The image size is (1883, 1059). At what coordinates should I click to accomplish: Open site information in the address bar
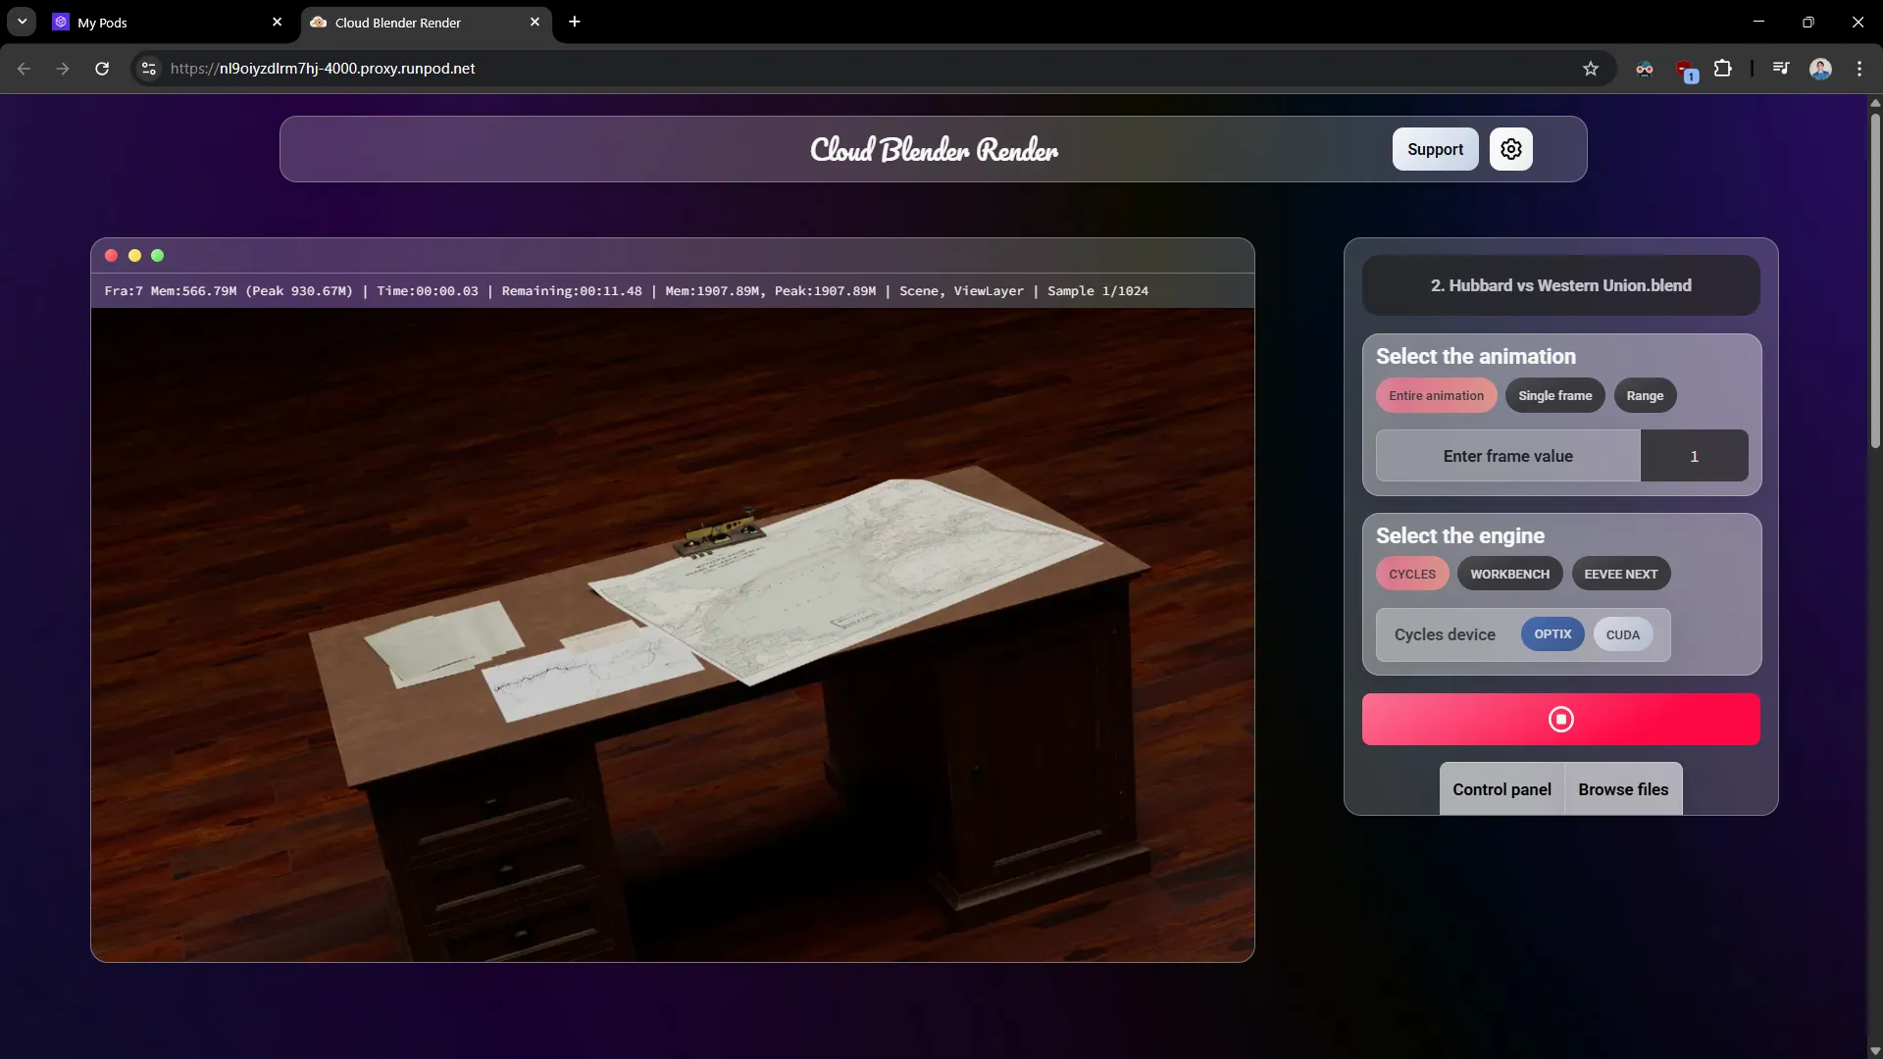148,69
